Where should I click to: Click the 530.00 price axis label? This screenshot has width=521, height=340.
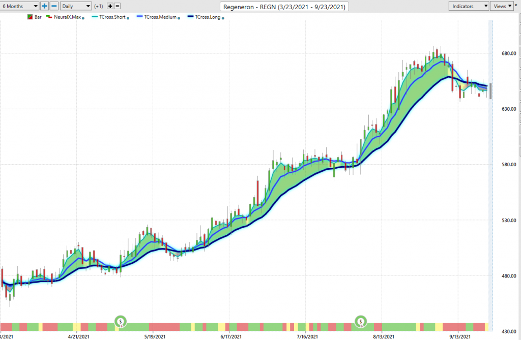tap(509, 221)
